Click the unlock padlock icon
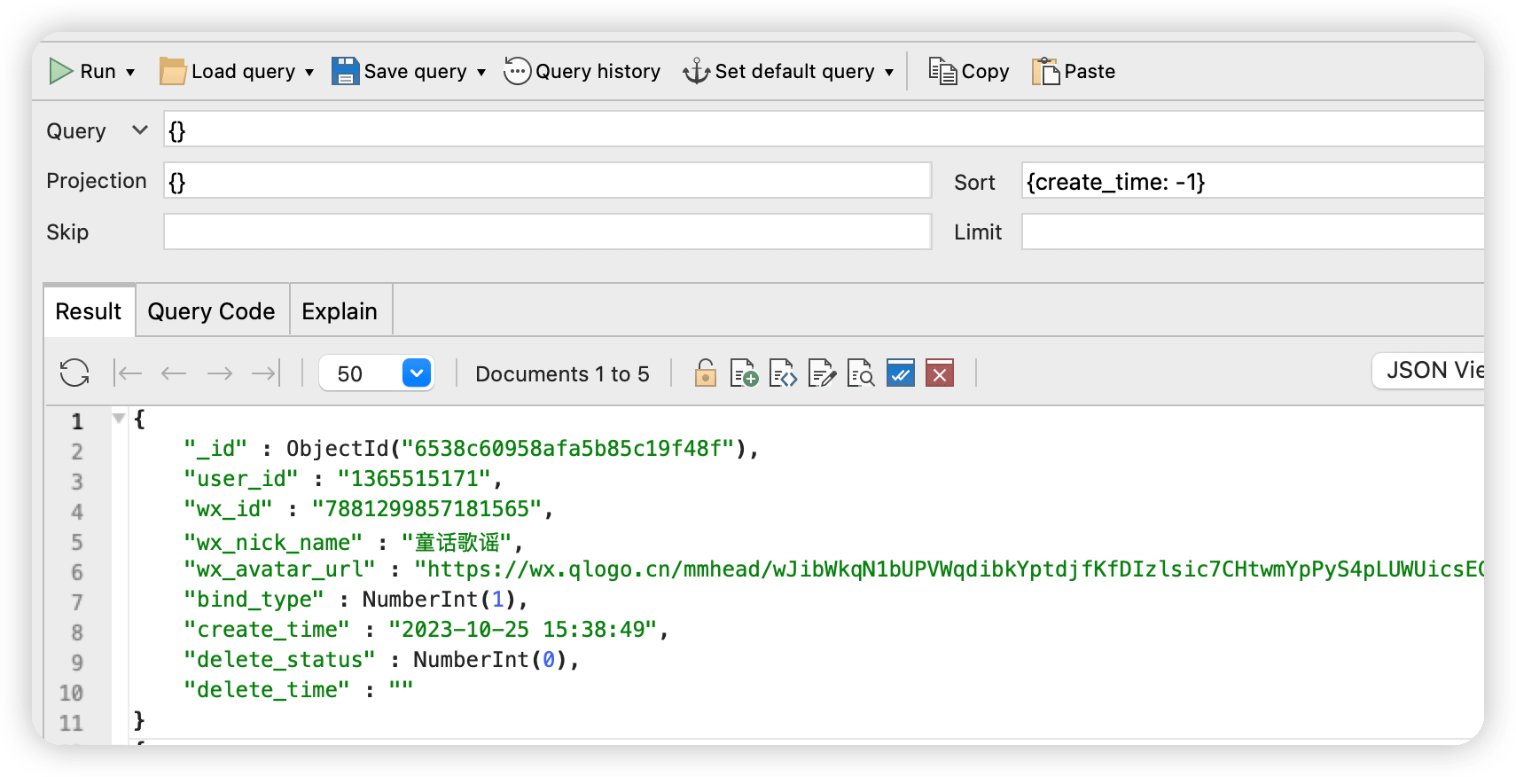This screenshot has height=777, width=1516. pyautogui.click(x=706, y=373)
